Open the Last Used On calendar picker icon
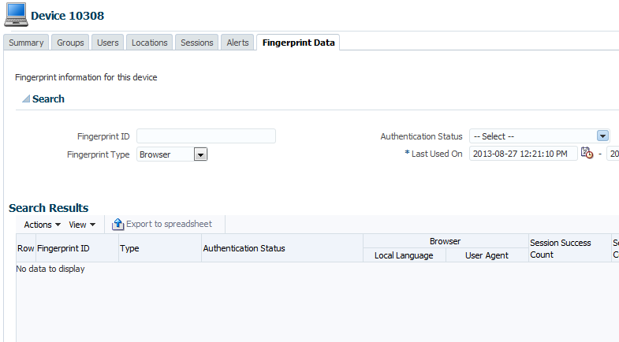Viewport: 619px width, 342px height. click(587, 153)
